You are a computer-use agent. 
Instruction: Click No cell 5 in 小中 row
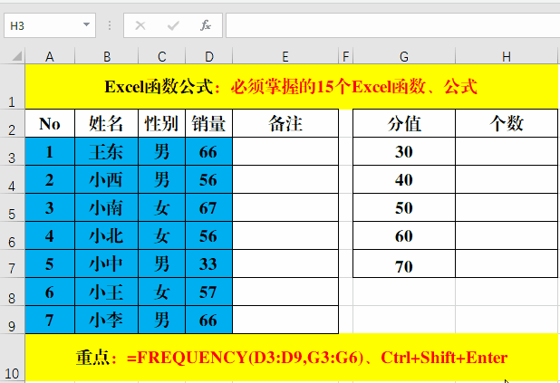point(50,263)
